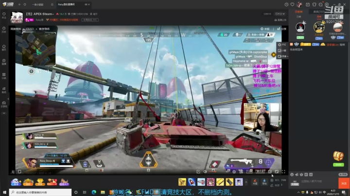The width and height of the screenshot is (350, 196).
Task: Open the followed channels heart icon in title bar
Action: (293, 4)
